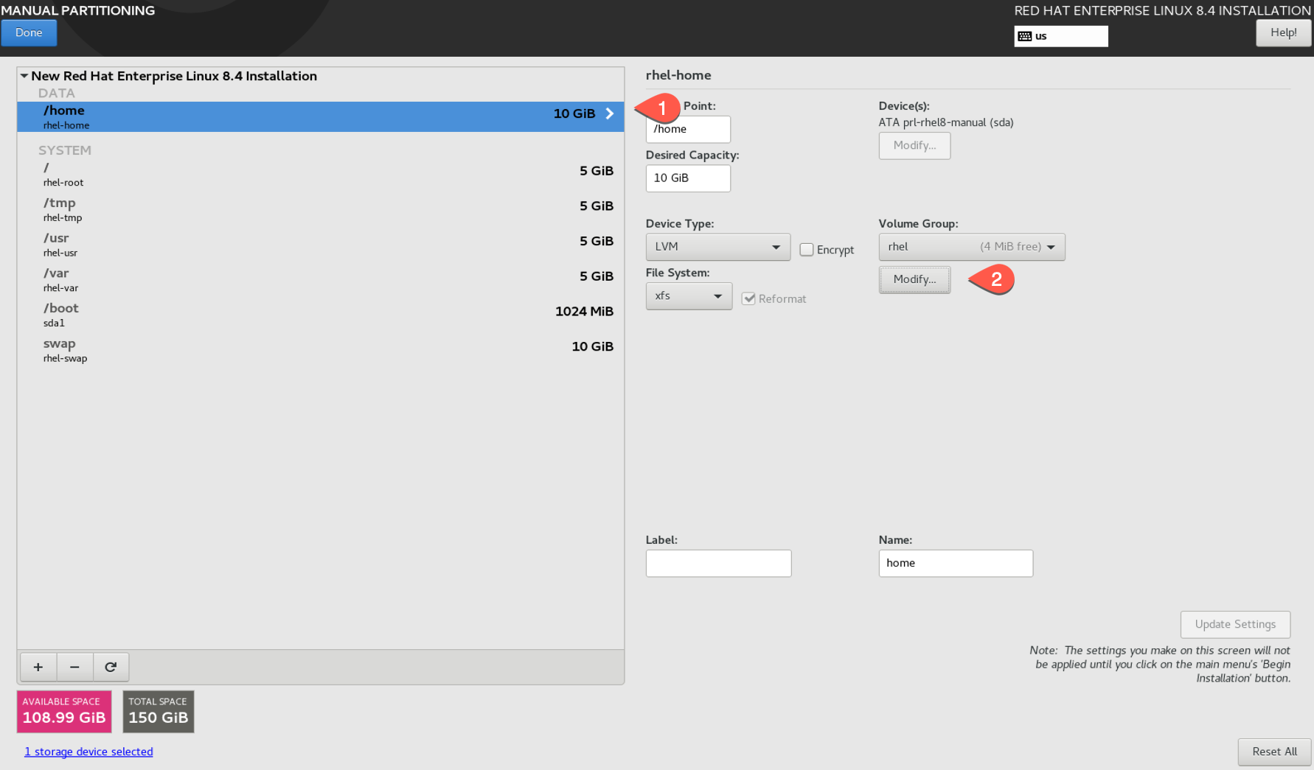Screen dimensions: 1314x770
Task: Select the /usr rhel-usr partition
Action: (x=321, y=245)
